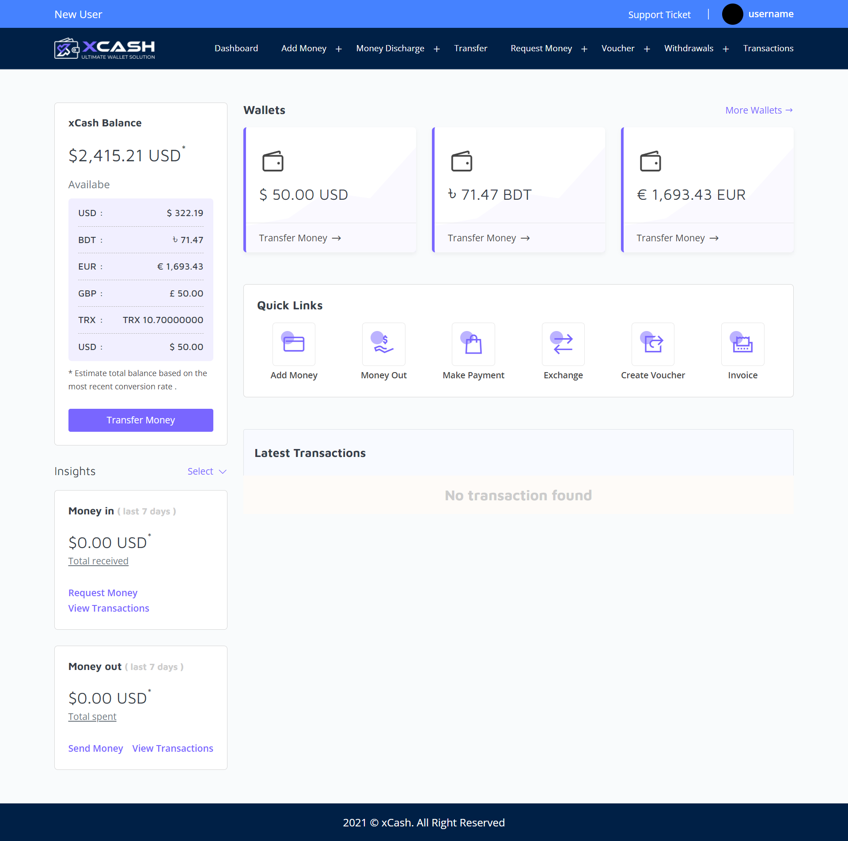This screenshot has width=848, height=841.
Task: Click Transfer Money on the EUR wallet
Action: tap(677, 238)
